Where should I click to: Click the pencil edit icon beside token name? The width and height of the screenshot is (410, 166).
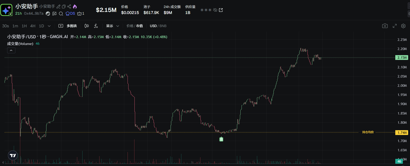tap(58, 6)
